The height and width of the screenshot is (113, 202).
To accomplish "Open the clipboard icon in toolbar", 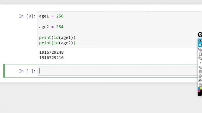I will pos(200,85).
